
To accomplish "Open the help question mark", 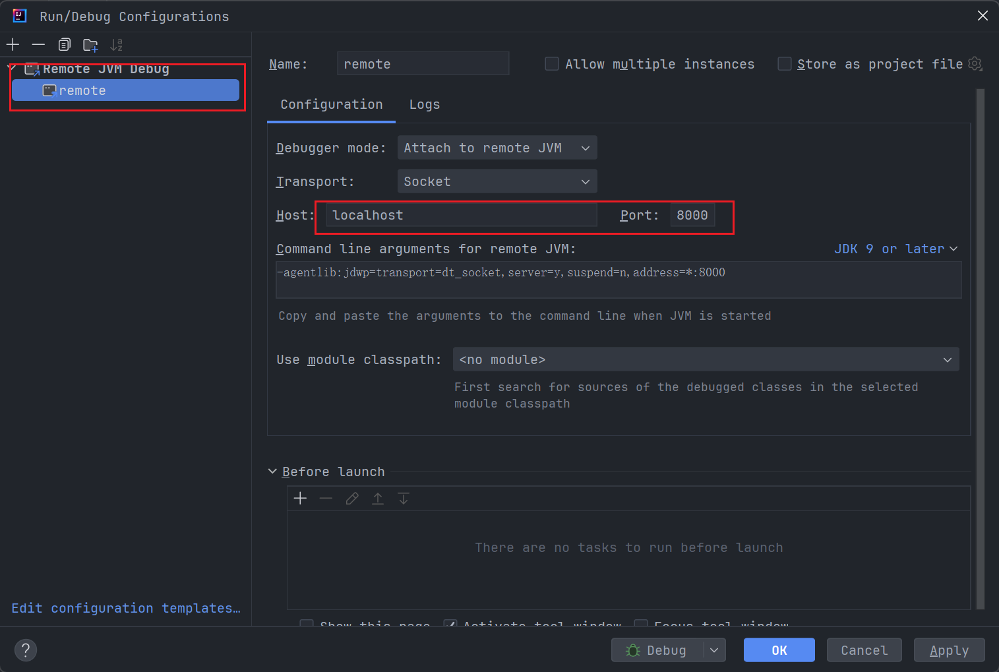I will pos(26,650).
